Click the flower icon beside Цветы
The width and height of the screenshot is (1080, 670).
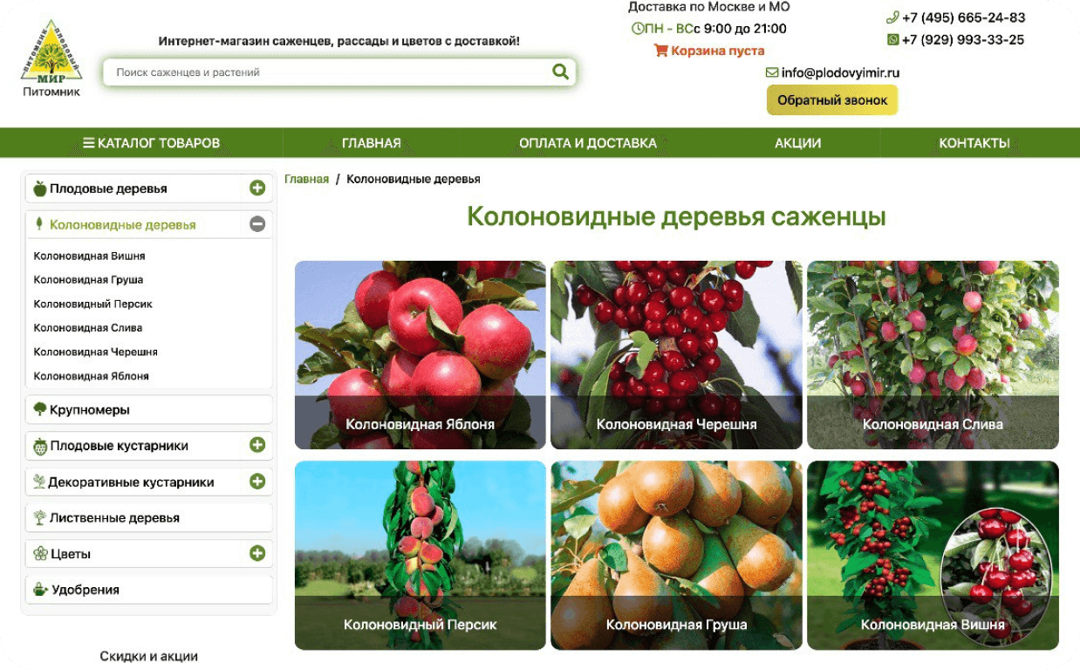pyautogui.click(x=39, y=554)
